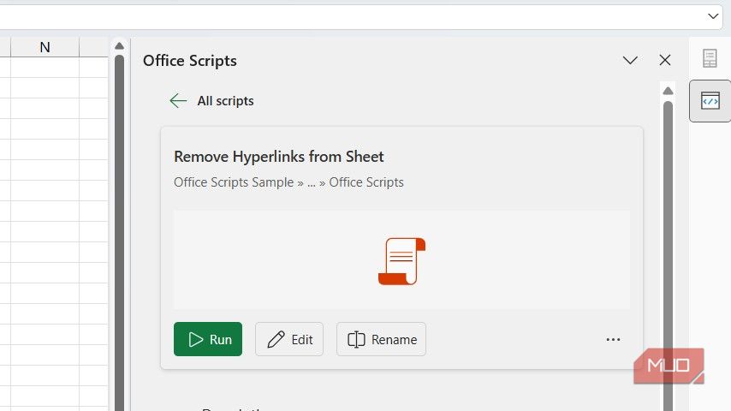Rename the Remove Hyperlinks script
Viewport: 731px width, 411px height.
(382, 339)
